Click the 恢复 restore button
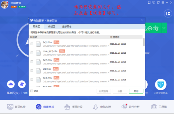 120,91
